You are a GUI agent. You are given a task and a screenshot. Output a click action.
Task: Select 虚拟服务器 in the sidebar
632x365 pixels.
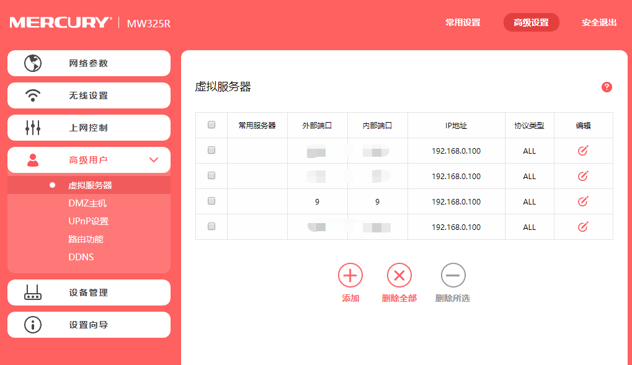pos(89,185)
